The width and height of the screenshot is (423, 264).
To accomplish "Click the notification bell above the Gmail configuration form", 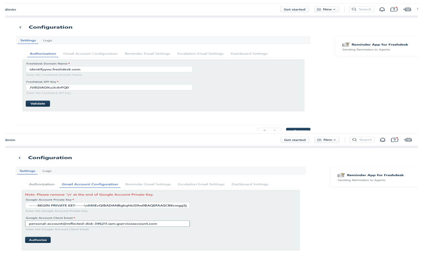I will 383,140.
